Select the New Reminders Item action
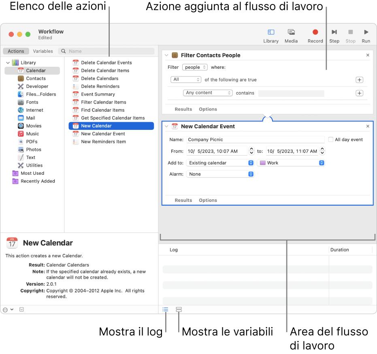377x354 pixels. pyautogui.click(x=99, y=142)
